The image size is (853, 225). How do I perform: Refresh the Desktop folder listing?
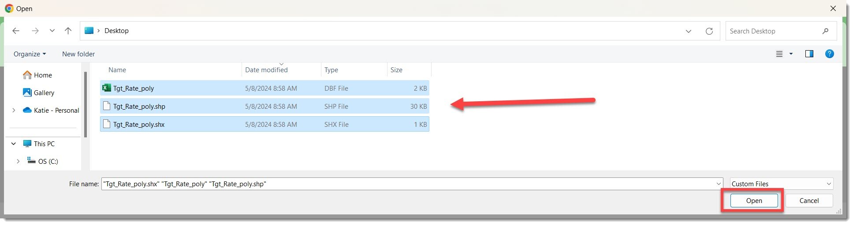coord(709,31)
